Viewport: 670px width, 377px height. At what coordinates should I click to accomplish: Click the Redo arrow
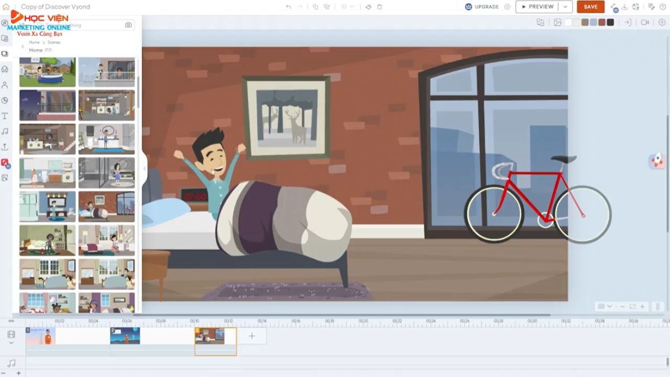coord(300,7)
